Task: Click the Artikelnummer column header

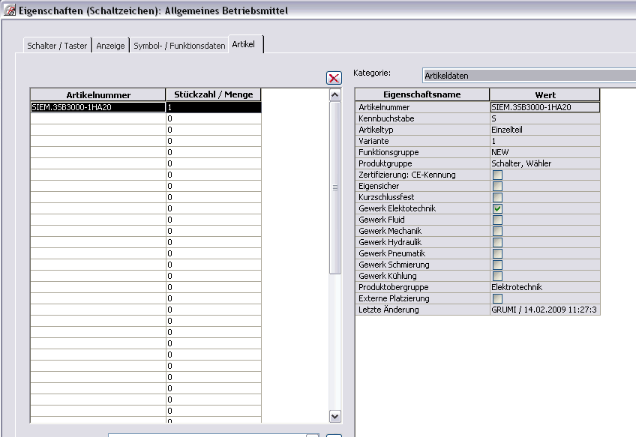Action: coord(98,95)
